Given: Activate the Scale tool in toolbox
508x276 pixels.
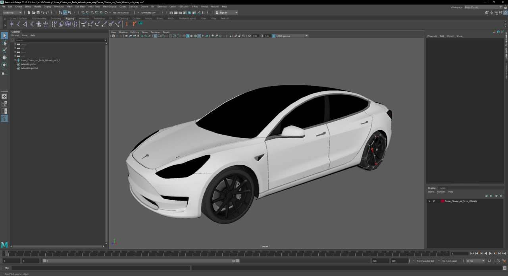Looking at the screenshot, I should point(4,72).
